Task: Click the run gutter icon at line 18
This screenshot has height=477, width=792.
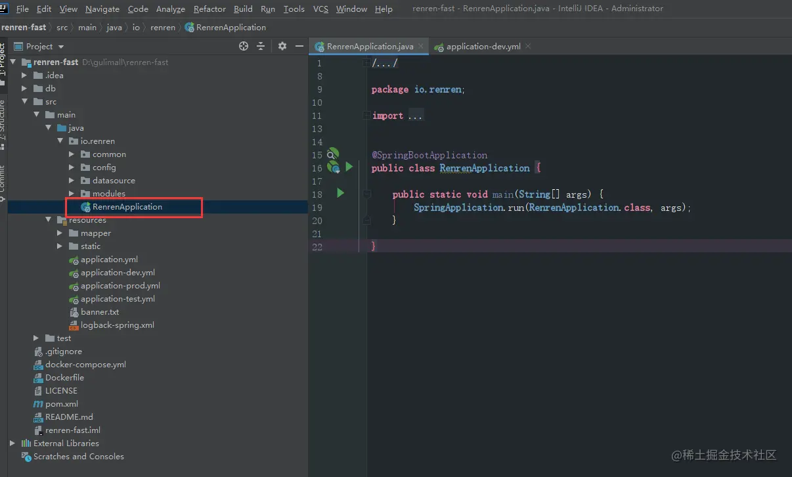Action: 340,193
